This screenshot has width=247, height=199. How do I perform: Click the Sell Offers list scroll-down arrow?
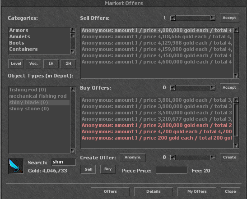click(x=236, y=76)
